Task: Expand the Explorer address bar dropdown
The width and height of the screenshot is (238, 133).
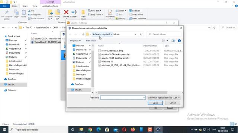Action: tap(209, 28)
